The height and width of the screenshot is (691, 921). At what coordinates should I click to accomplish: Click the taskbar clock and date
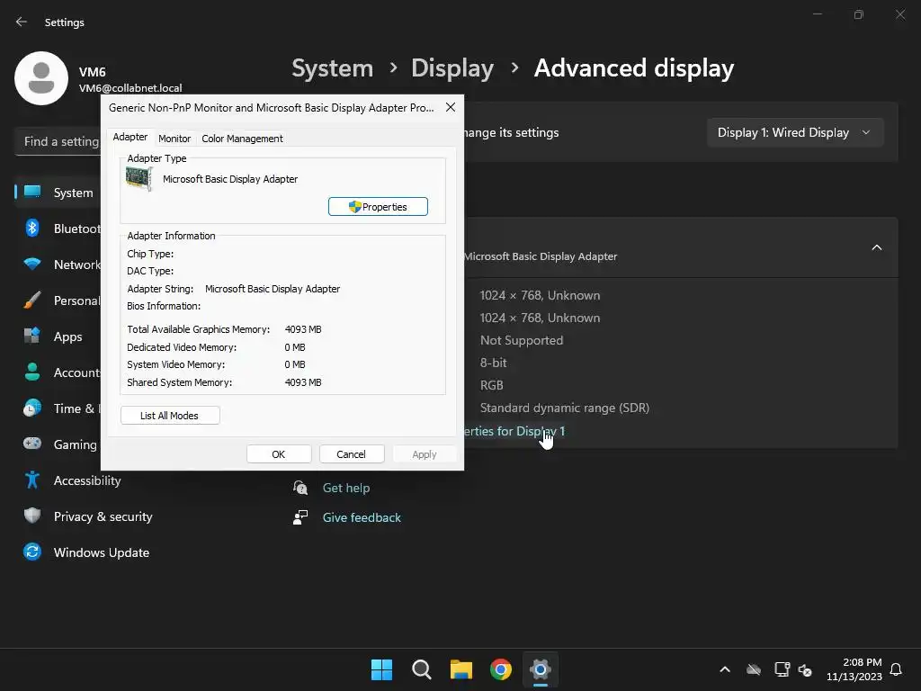pos(854,669)
